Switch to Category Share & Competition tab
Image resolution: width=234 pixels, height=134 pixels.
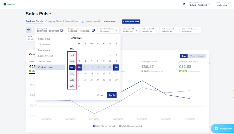(61, 21)
